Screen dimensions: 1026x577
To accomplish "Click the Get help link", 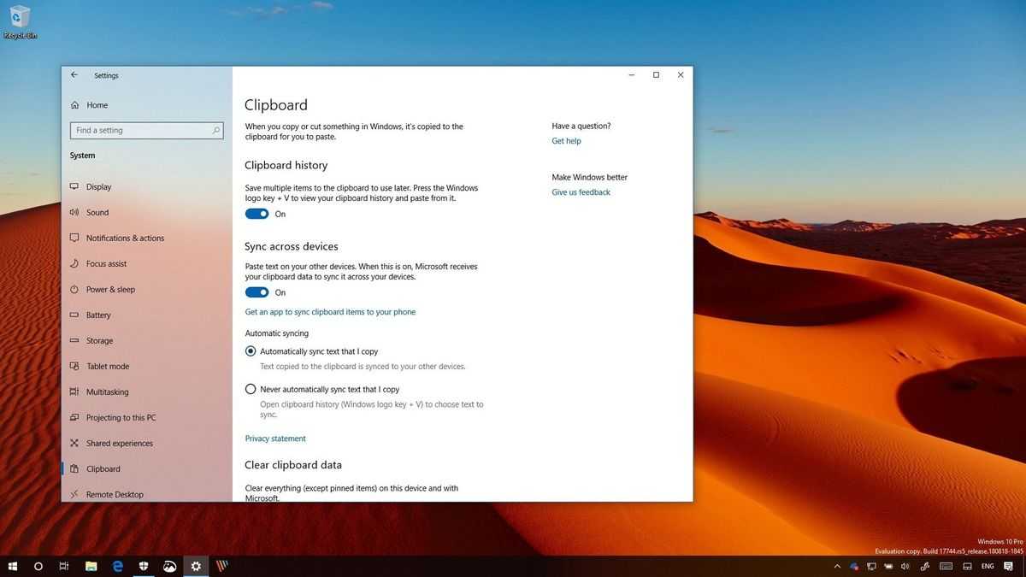I will click(566, 141).
